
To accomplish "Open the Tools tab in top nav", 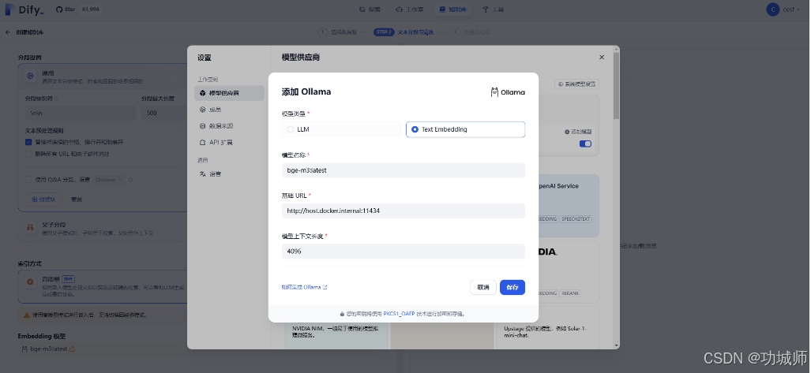I will (493, 9).
